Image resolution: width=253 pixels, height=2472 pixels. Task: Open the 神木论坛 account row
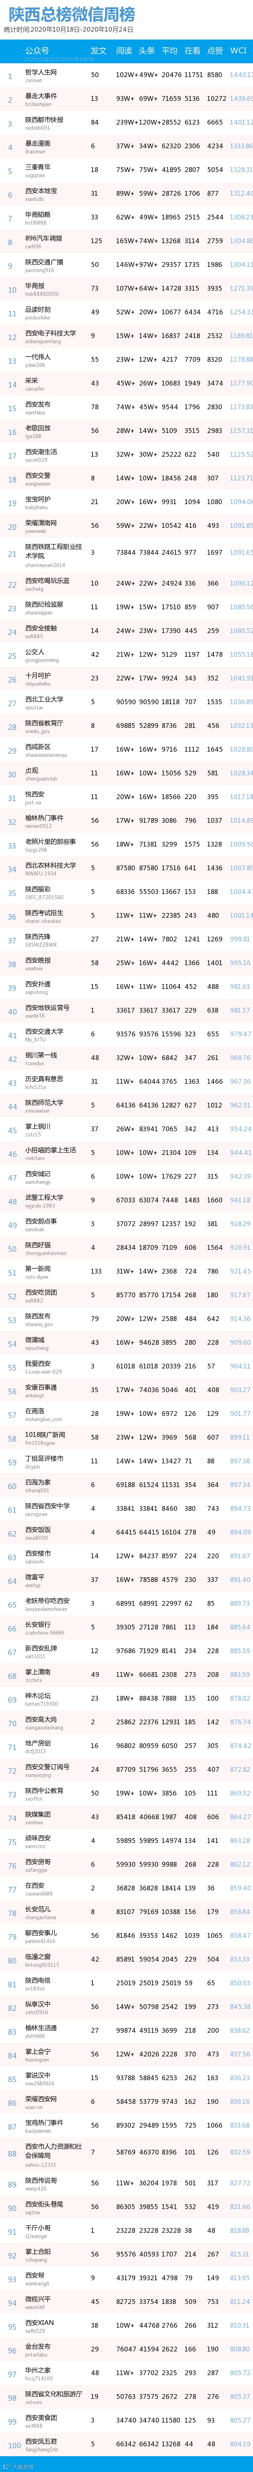coord(126,1699)
